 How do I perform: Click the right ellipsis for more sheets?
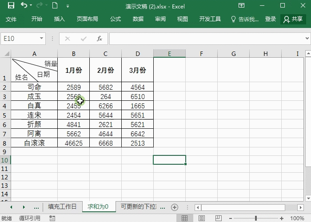pyautogui.click(x=163, y=207)
